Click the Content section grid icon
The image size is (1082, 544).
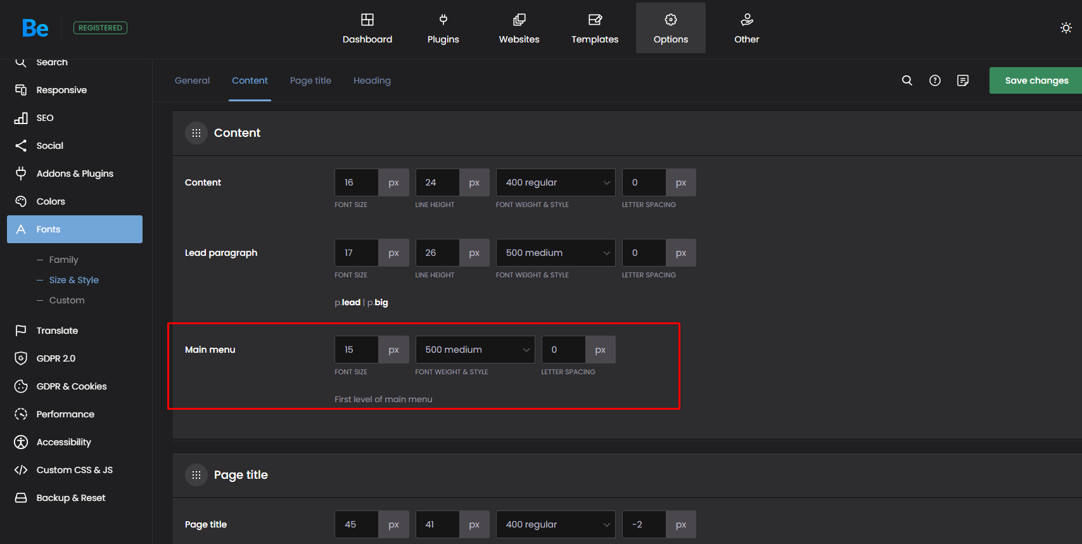[x=196, y=133]
